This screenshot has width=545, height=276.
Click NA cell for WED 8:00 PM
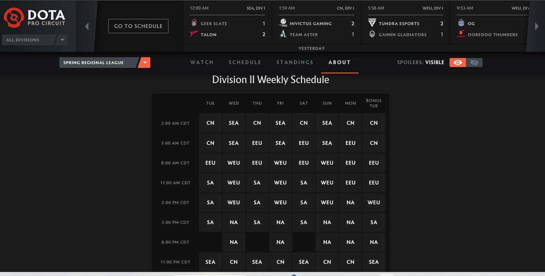tap(233, 242)
